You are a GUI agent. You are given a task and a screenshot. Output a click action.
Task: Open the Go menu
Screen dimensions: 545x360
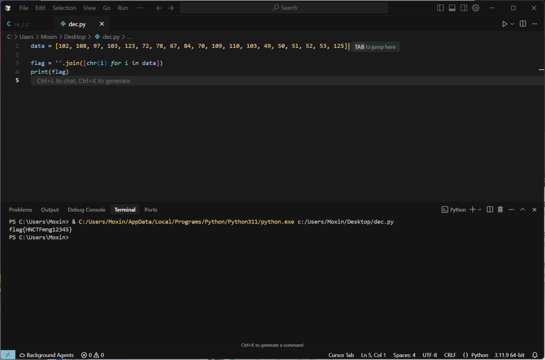pyautogui.click(x=106, y=8)
